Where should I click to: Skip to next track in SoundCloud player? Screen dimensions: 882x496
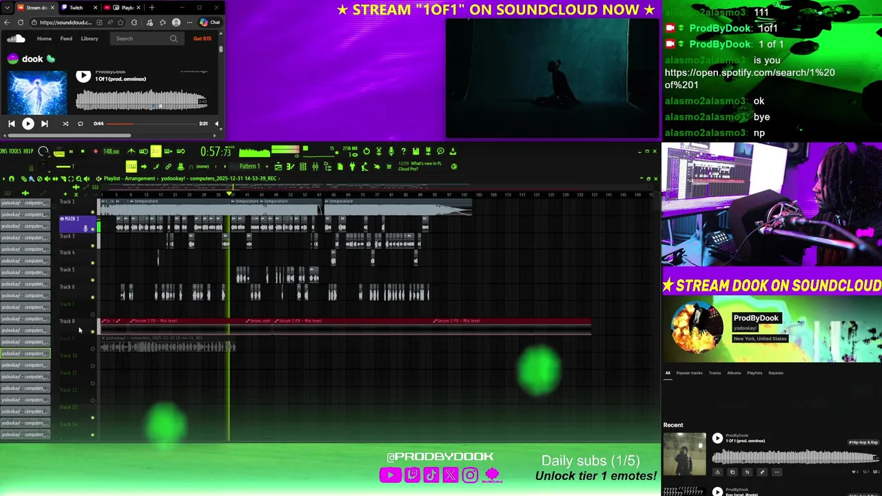tap(44, 124)
